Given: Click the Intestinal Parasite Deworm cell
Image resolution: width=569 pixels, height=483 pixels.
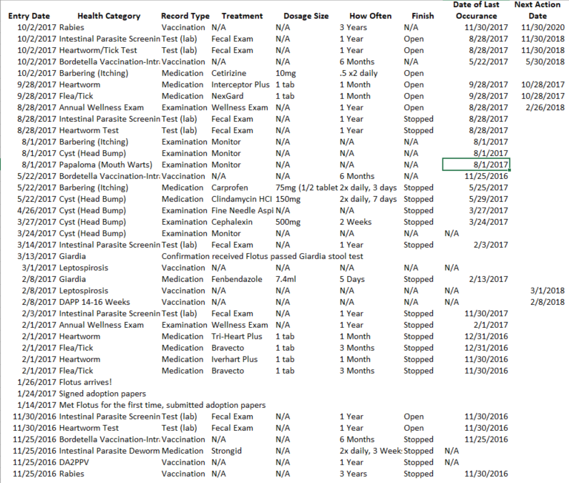Looking at the screenshot, I should point(110,451).
